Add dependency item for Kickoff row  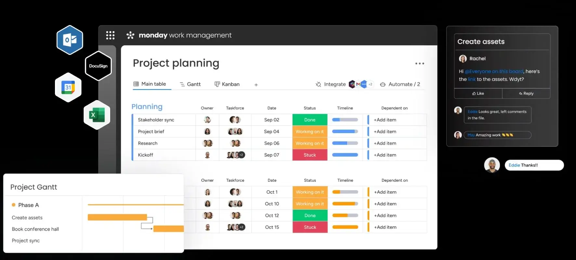(x=385, y=155)
